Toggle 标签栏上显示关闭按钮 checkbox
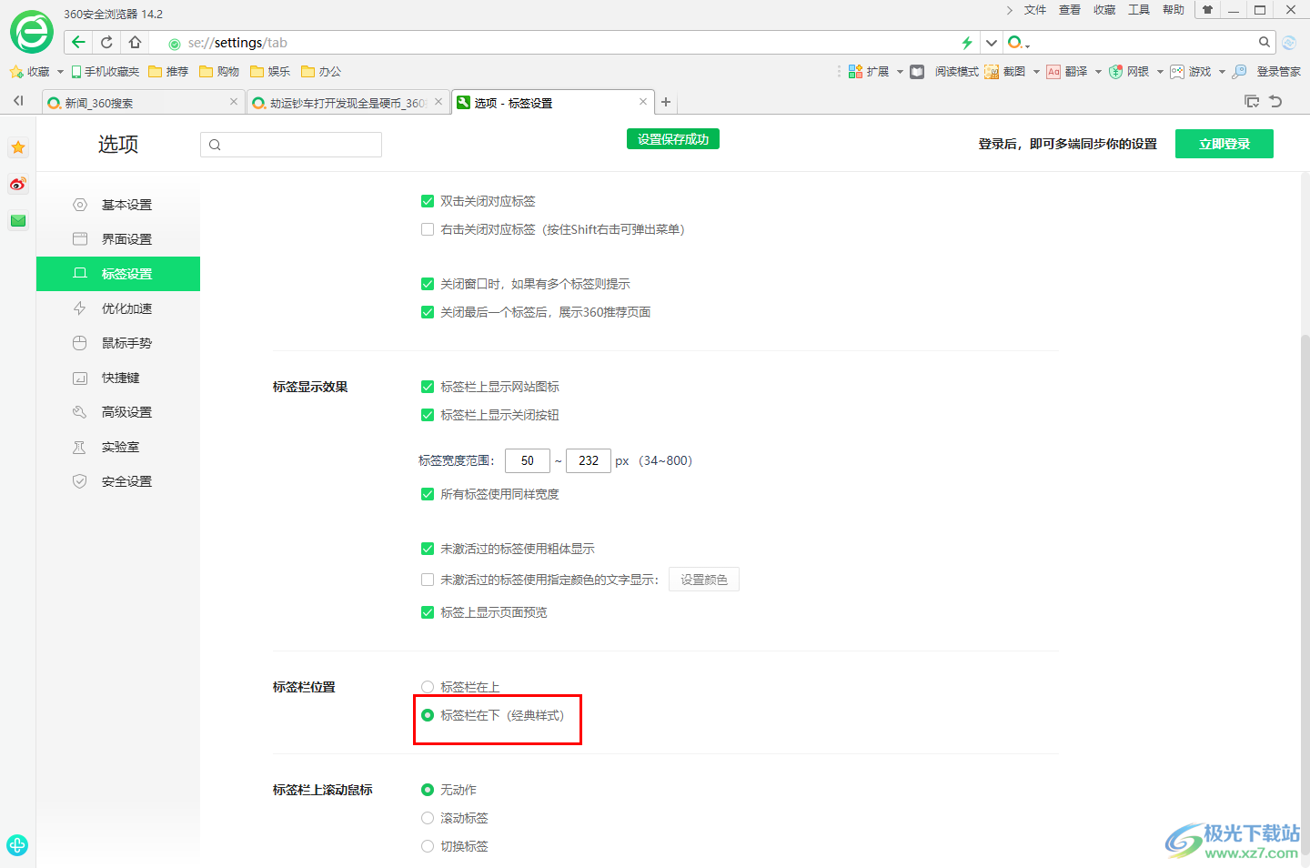 click(x=428, y=415)
